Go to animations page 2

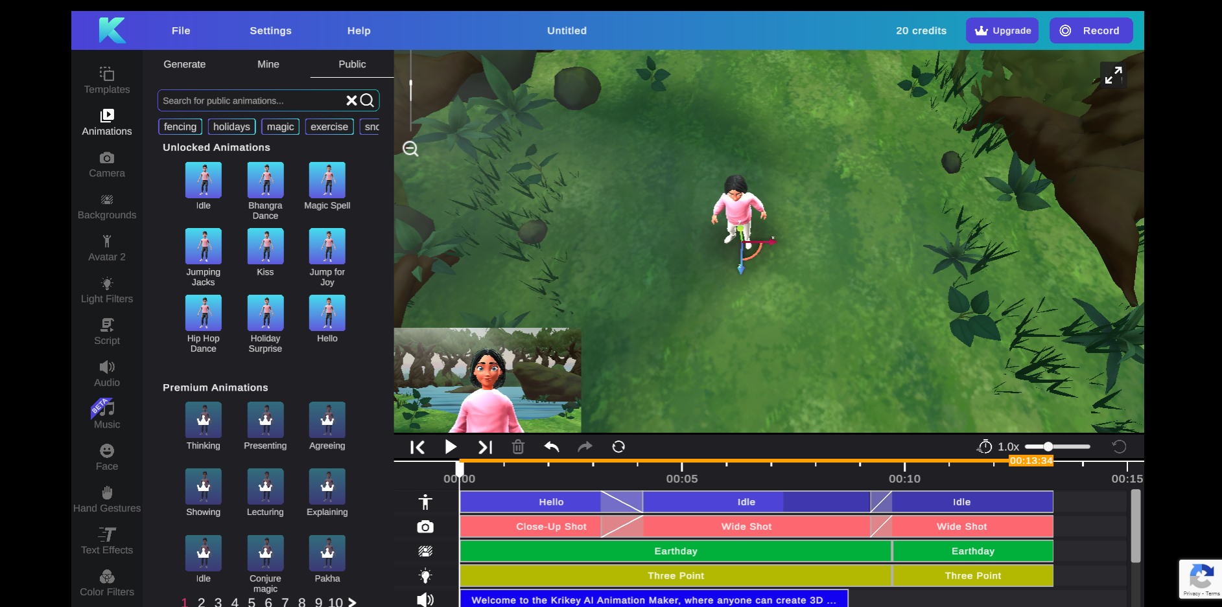(x=201, y=602)
